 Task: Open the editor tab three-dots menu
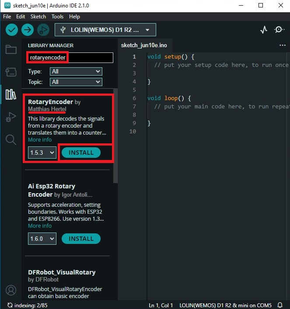283,45
